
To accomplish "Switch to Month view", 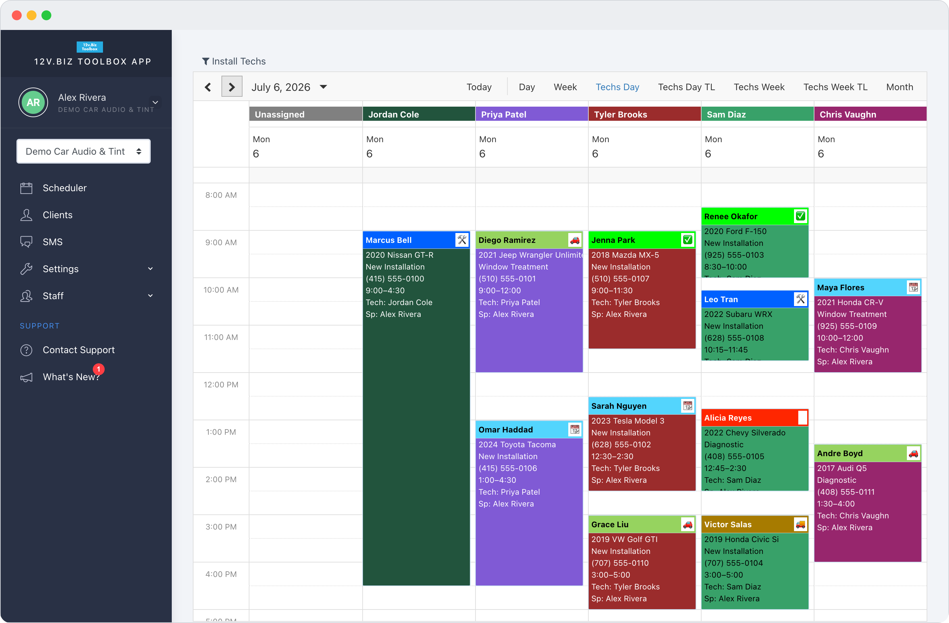I will tap(899, 87).
